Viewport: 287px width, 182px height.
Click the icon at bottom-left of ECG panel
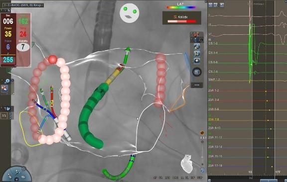(x=209, y=181)
